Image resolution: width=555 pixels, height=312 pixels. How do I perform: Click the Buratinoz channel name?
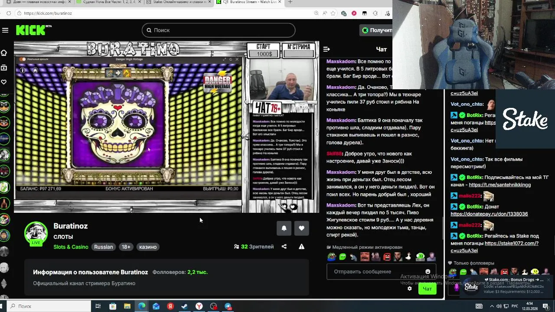point(71,226)
